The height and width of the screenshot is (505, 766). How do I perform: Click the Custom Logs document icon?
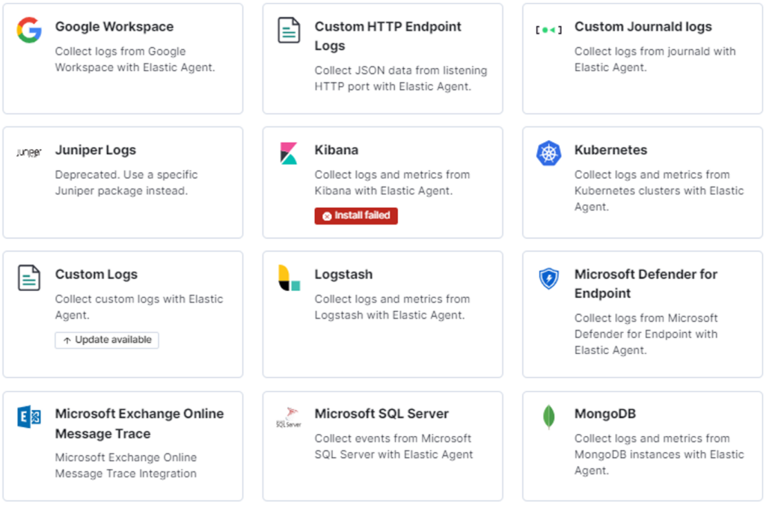click(x=29, y=278)
